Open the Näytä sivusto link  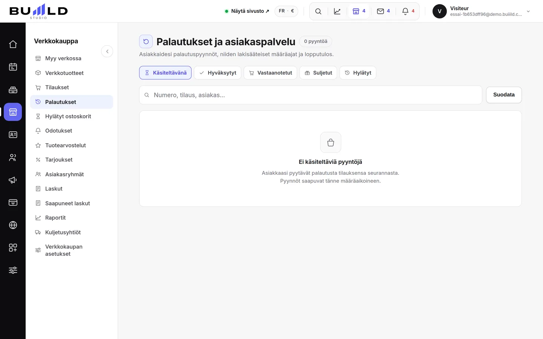tap(247, 11)
